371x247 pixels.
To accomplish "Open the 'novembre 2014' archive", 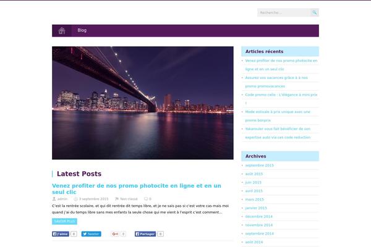I will (x=259, y=225).
